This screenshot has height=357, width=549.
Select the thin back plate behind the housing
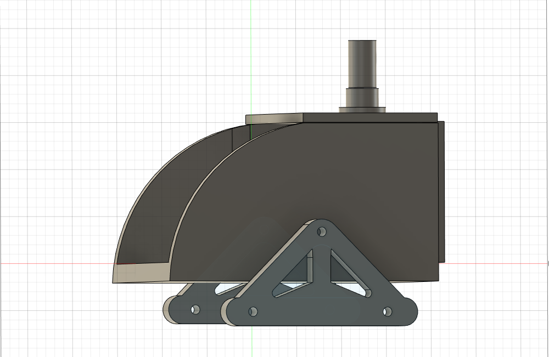[441, 191]
